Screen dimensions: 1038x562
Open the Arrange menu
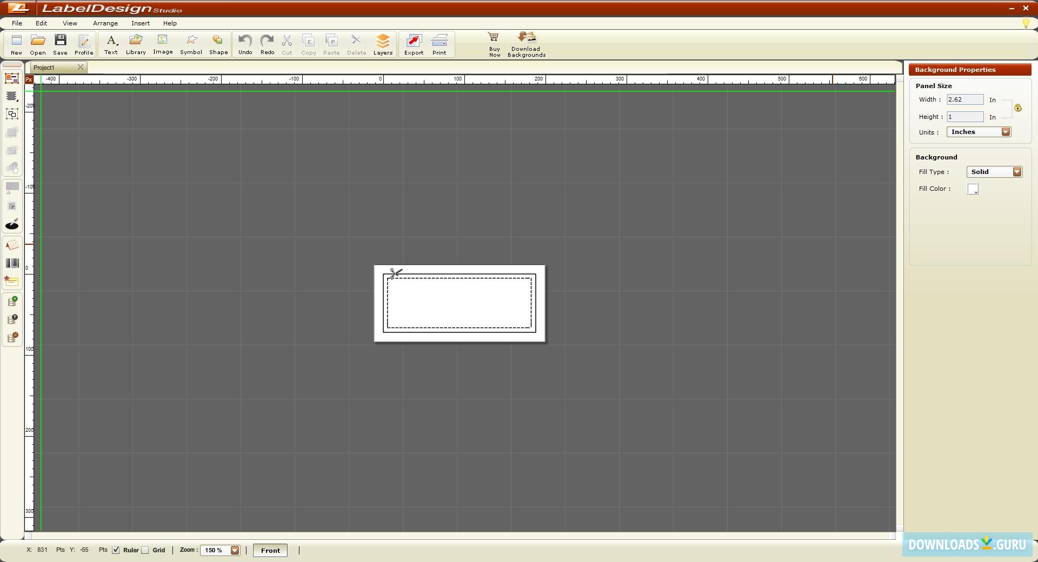point(105,23)
